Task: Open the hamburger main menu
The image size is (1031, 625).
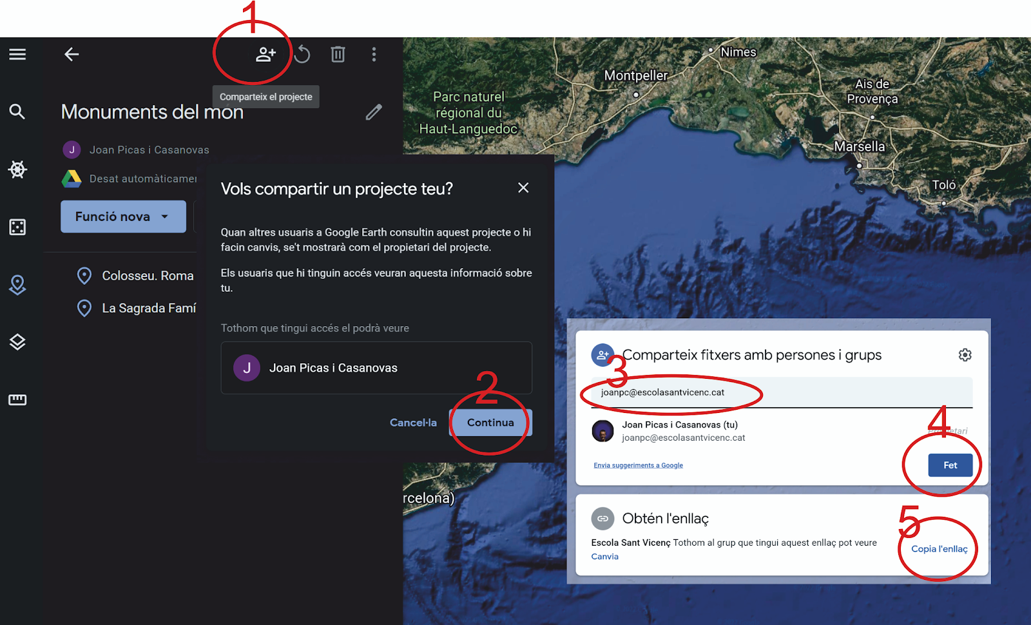Action: pyautogui.click(x=17, y=55)
